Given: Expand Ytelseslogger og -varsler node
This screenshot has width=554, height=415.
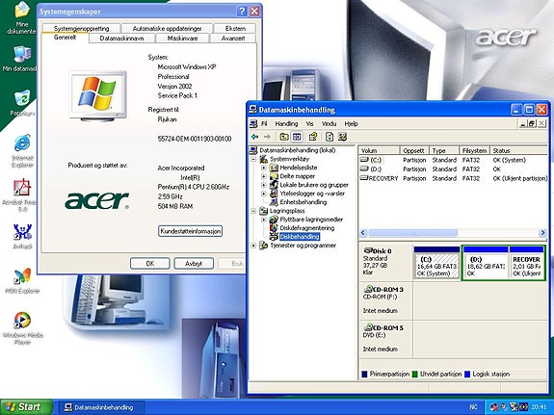Looking at the screenshot, I should point(264,194).
